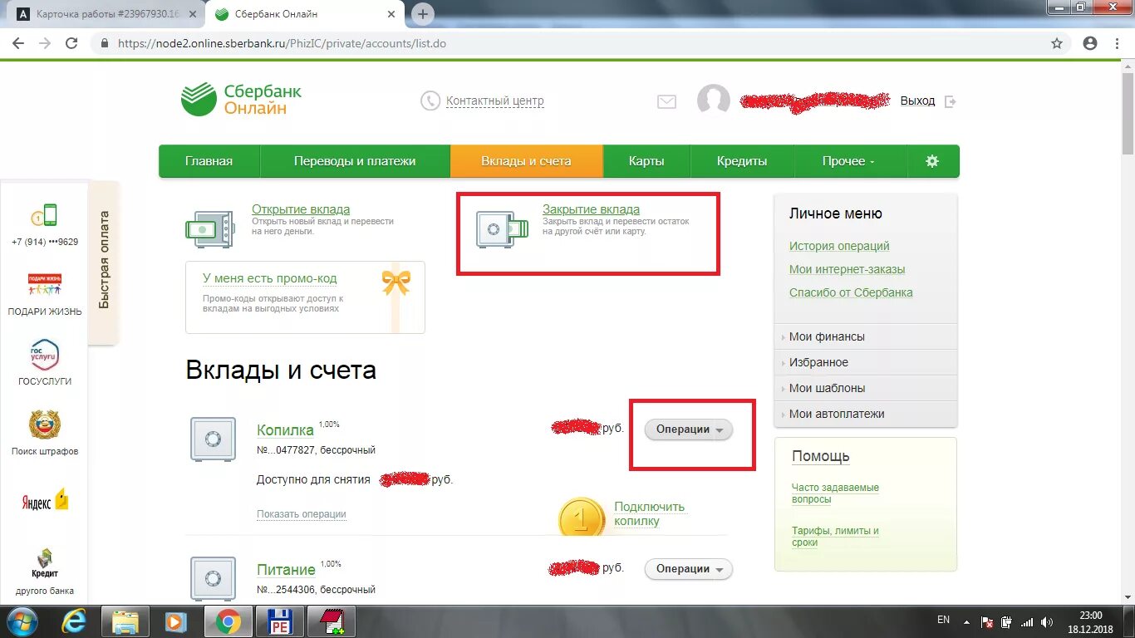This screenshot has height=638, width=1135.
Task: Open a new browser tab
Action: pyautogui.click(x=423, y=14)
